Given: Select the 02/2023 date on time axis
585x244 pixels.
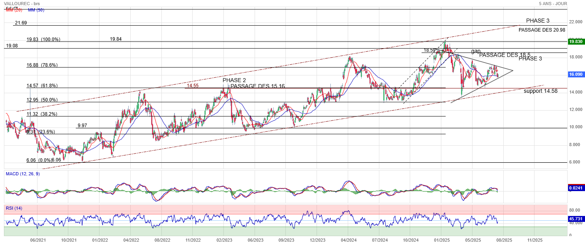Looking at the screenshot, I should tap(224, 240).
